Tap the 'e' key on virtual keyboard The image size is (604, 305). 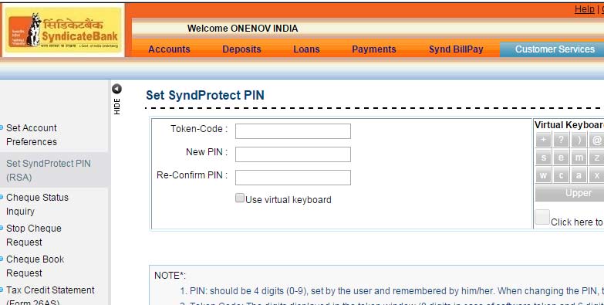pyautogui.click(x=561, y=158)
